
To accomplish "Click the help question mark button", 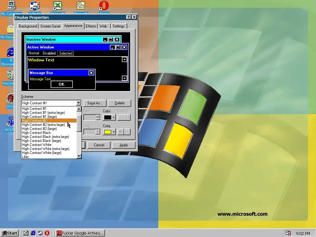I will click(x=129, y=17).
